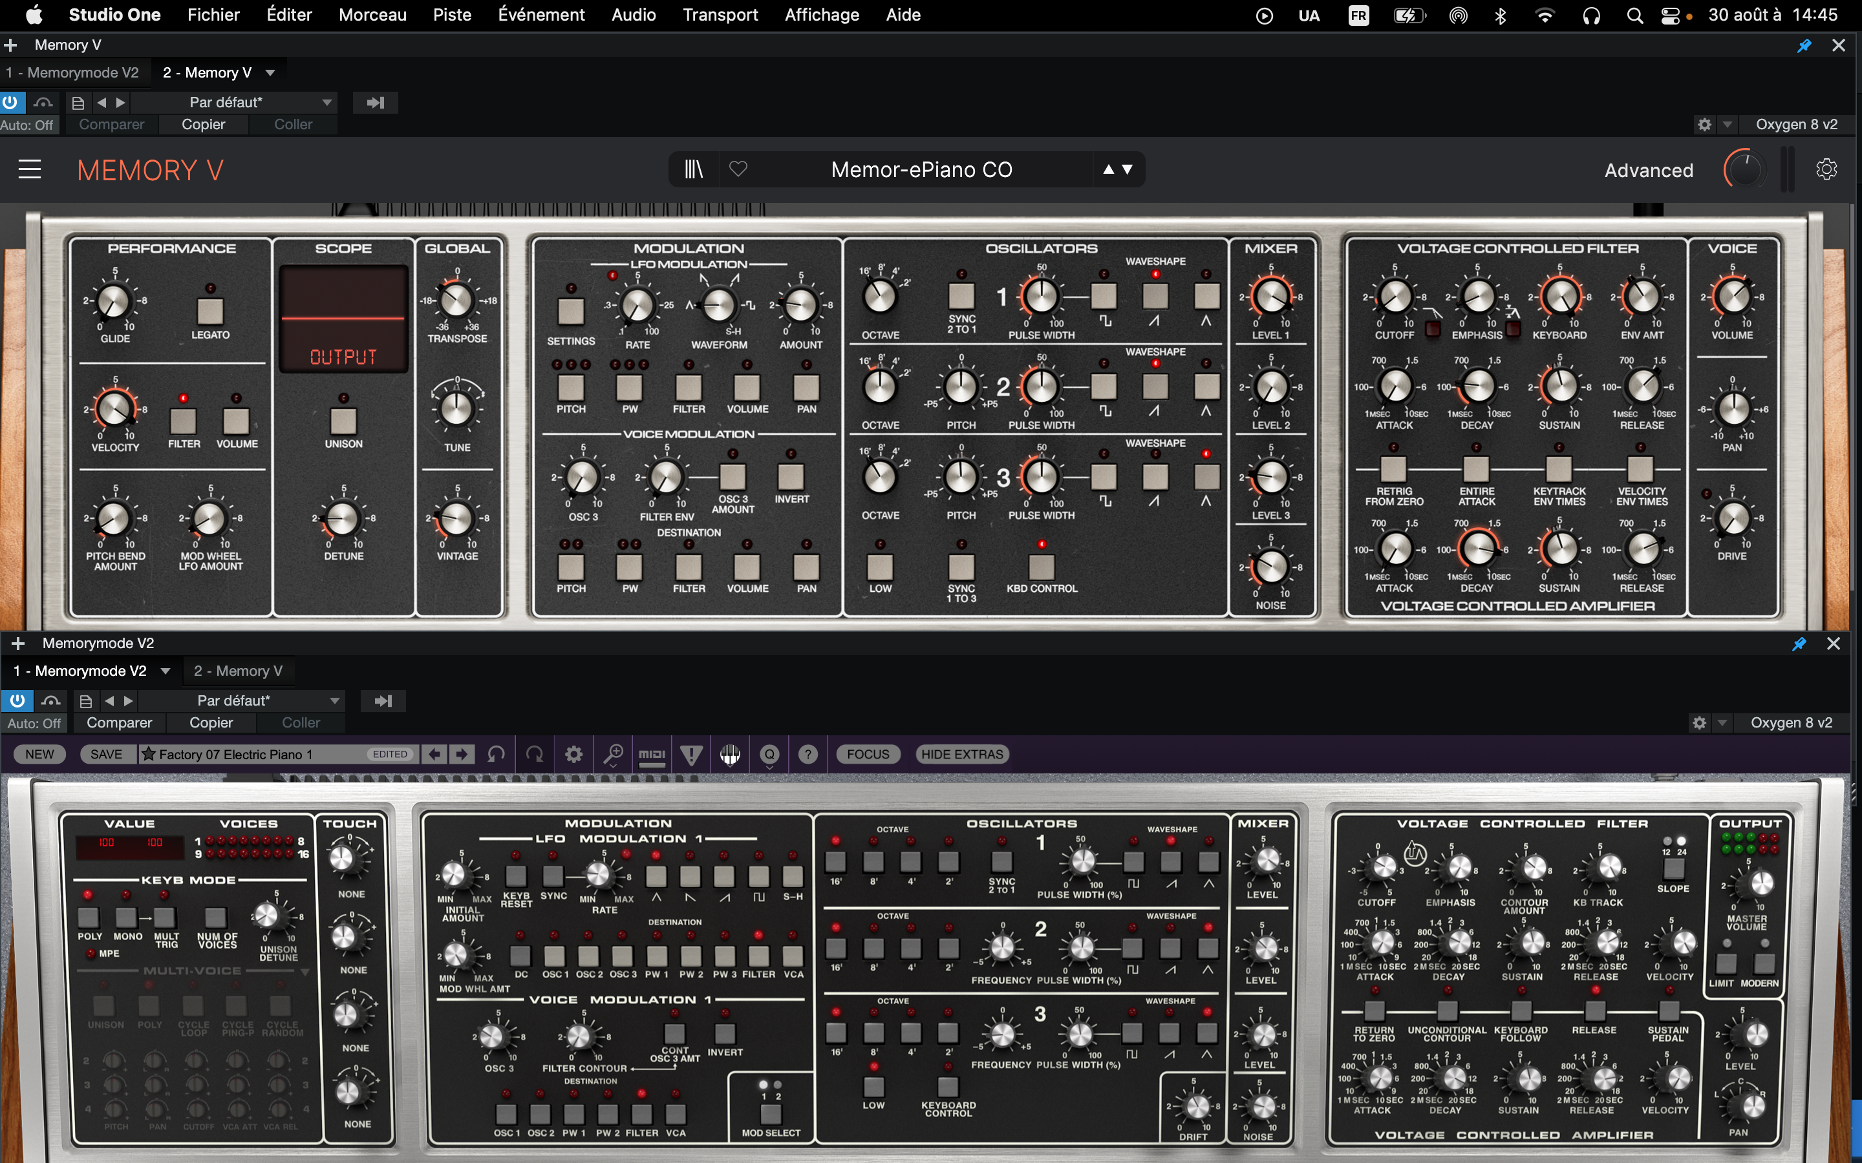Viewport: 1862px width, 1163px height.
Task: Toggle UNISON button in Memory V Scope section
Action: pyautogui.click(x=343, y=420)
